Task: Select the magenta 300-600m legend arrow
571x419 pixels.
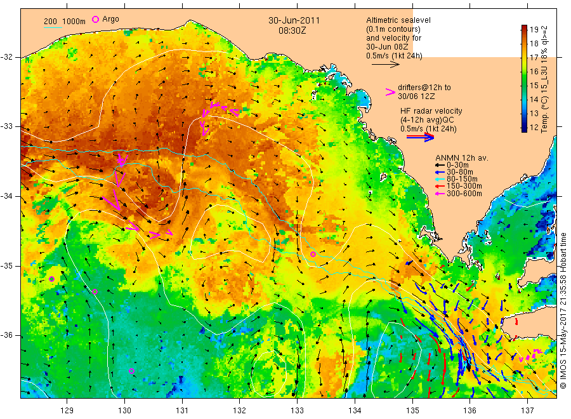Action: point(440,194)
